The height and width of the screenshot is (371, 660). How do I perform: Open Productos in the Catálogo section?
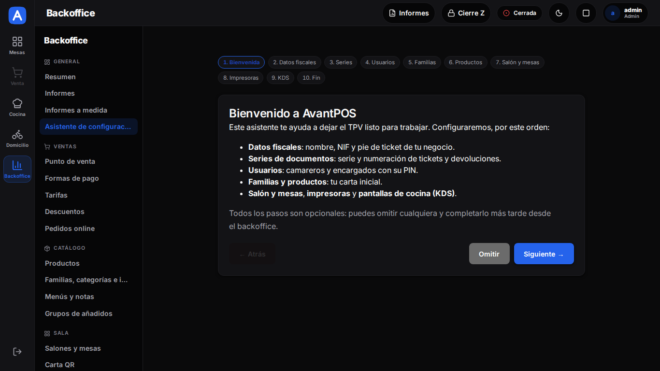coord(88,263)
